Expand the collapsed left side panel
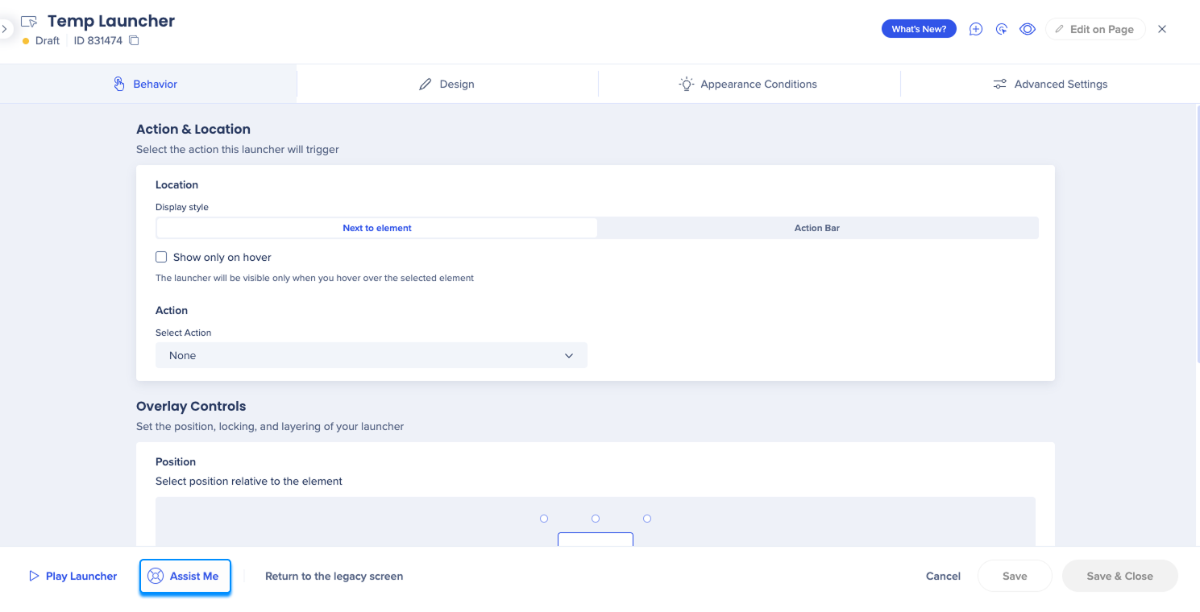This screenshot has height=612, width=1200. (5, 29)
